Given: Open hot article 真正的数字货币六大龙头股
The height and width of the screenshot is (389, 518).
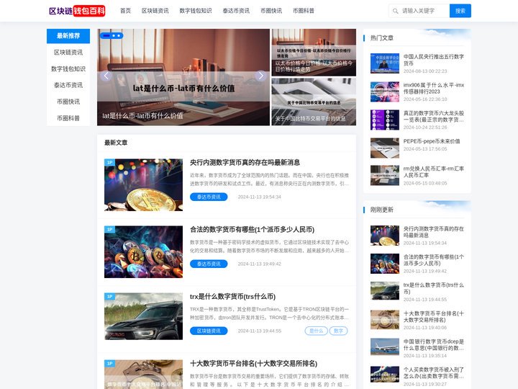Looking at the screenshot, I should [x=433, y=117].
